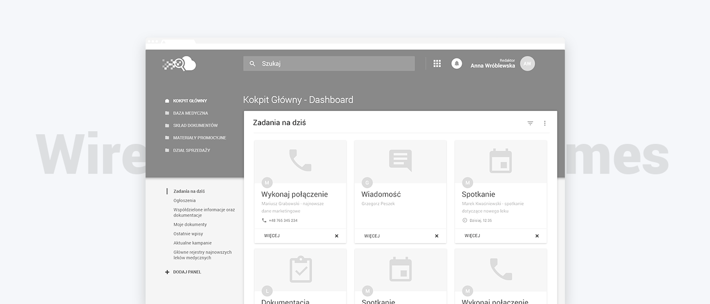Click the phone number +48 765 345 234
This screenshot has width=710, height=304.
[x=283, y=220]
